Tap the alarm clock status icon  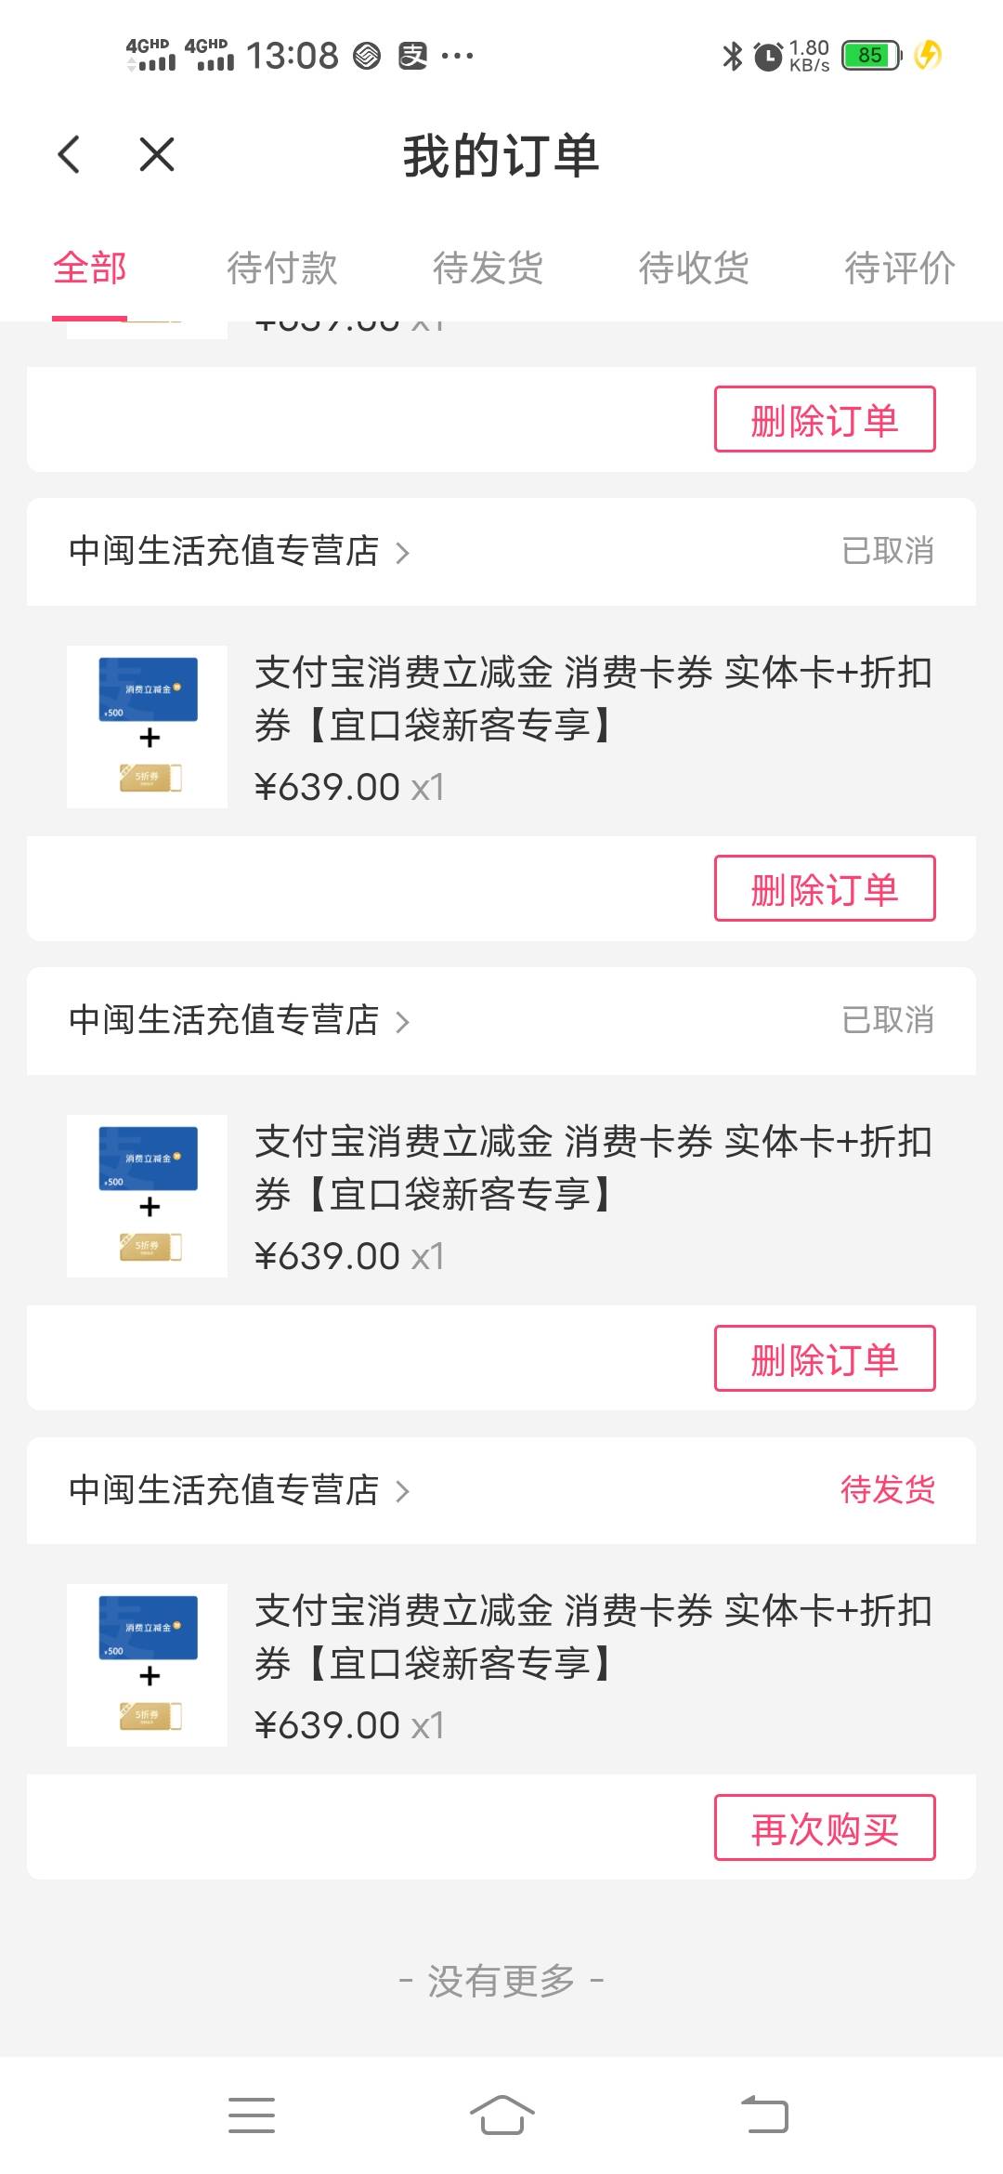click(x=768, y=57)
